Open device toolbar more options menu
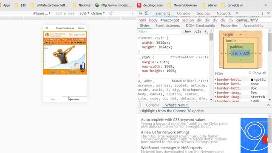The height and width of the screenshot is (153, 272). [x=133, y=13]
